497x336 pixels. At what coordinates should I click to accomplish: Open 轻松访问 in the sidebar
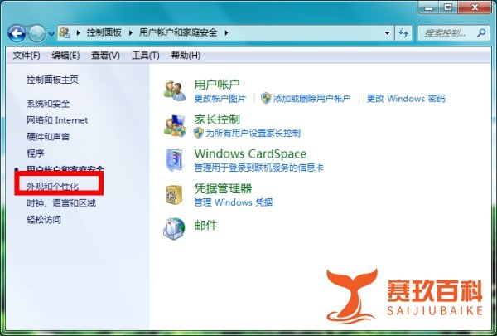(x=44, y=220)
